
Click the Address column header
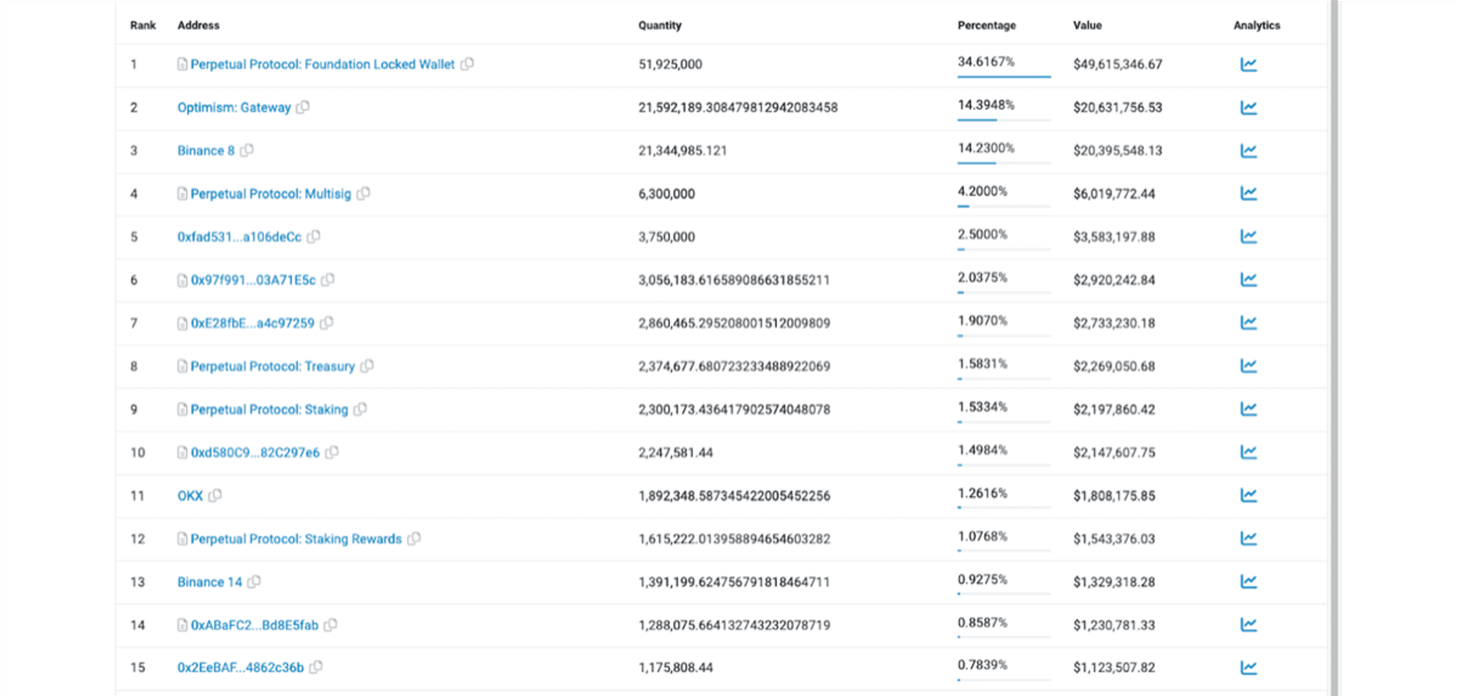(198, 25)
